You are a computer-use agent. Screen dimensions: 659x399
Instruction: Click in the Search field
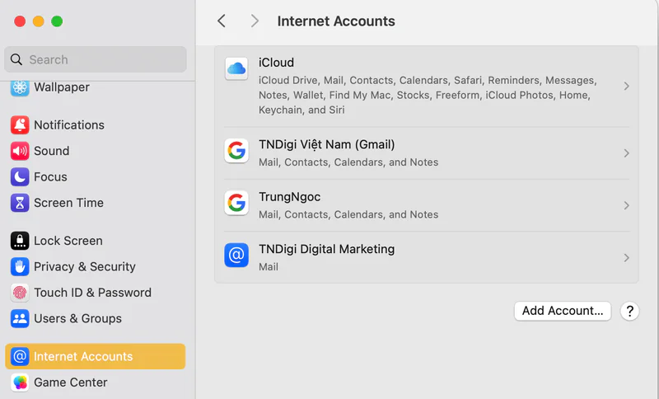pos(96,59)
